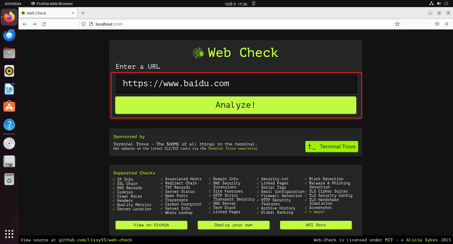Click the Crawl Rules check item
The width and height of the screenshot is (453, 244).
click(x=129, y=196)
